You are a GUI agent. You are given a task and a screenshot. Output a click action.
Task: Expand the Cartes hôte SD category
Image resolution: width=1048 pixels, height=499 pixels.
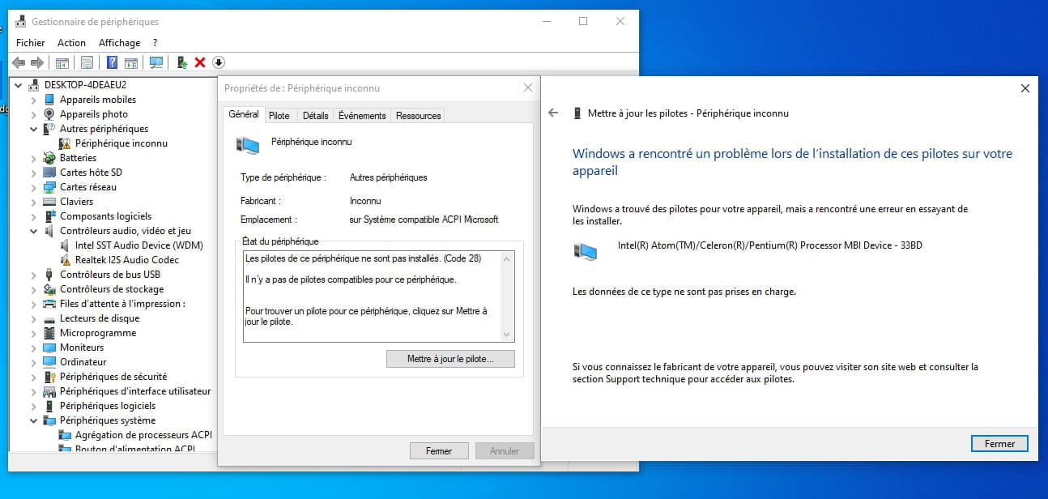(x=34, y=173)
